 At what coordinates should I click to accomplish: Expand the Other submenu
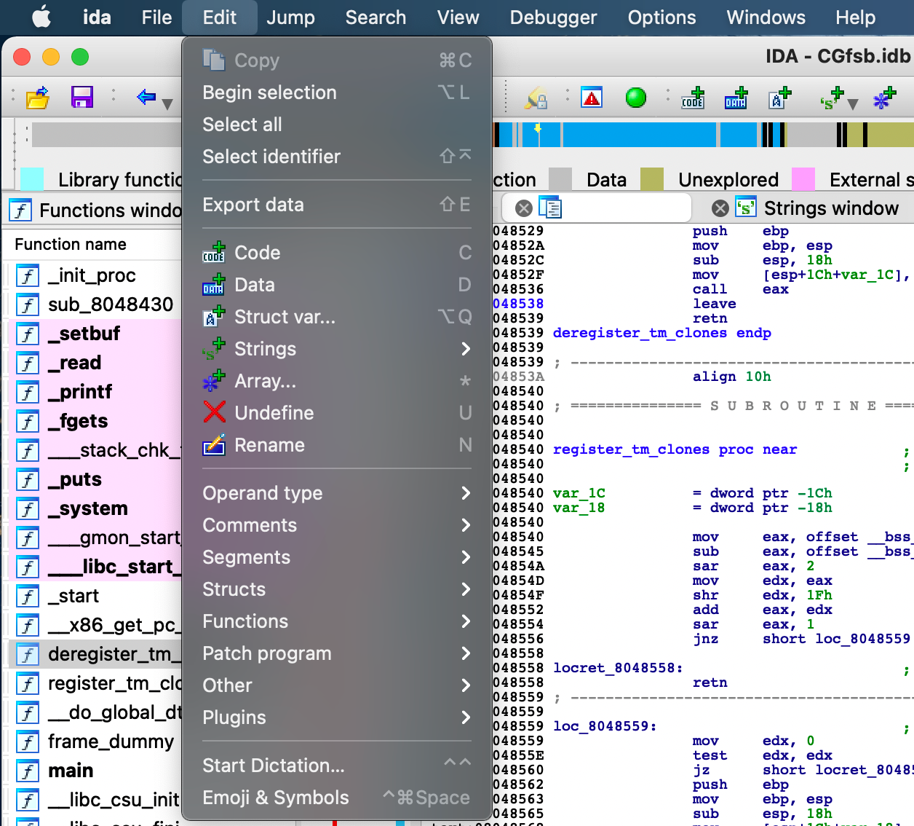[337, 685]
